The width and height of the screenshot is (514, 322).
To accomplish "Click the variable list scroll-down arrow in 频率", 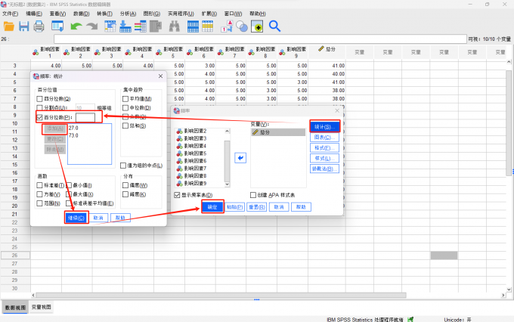I will pos(227,184).
